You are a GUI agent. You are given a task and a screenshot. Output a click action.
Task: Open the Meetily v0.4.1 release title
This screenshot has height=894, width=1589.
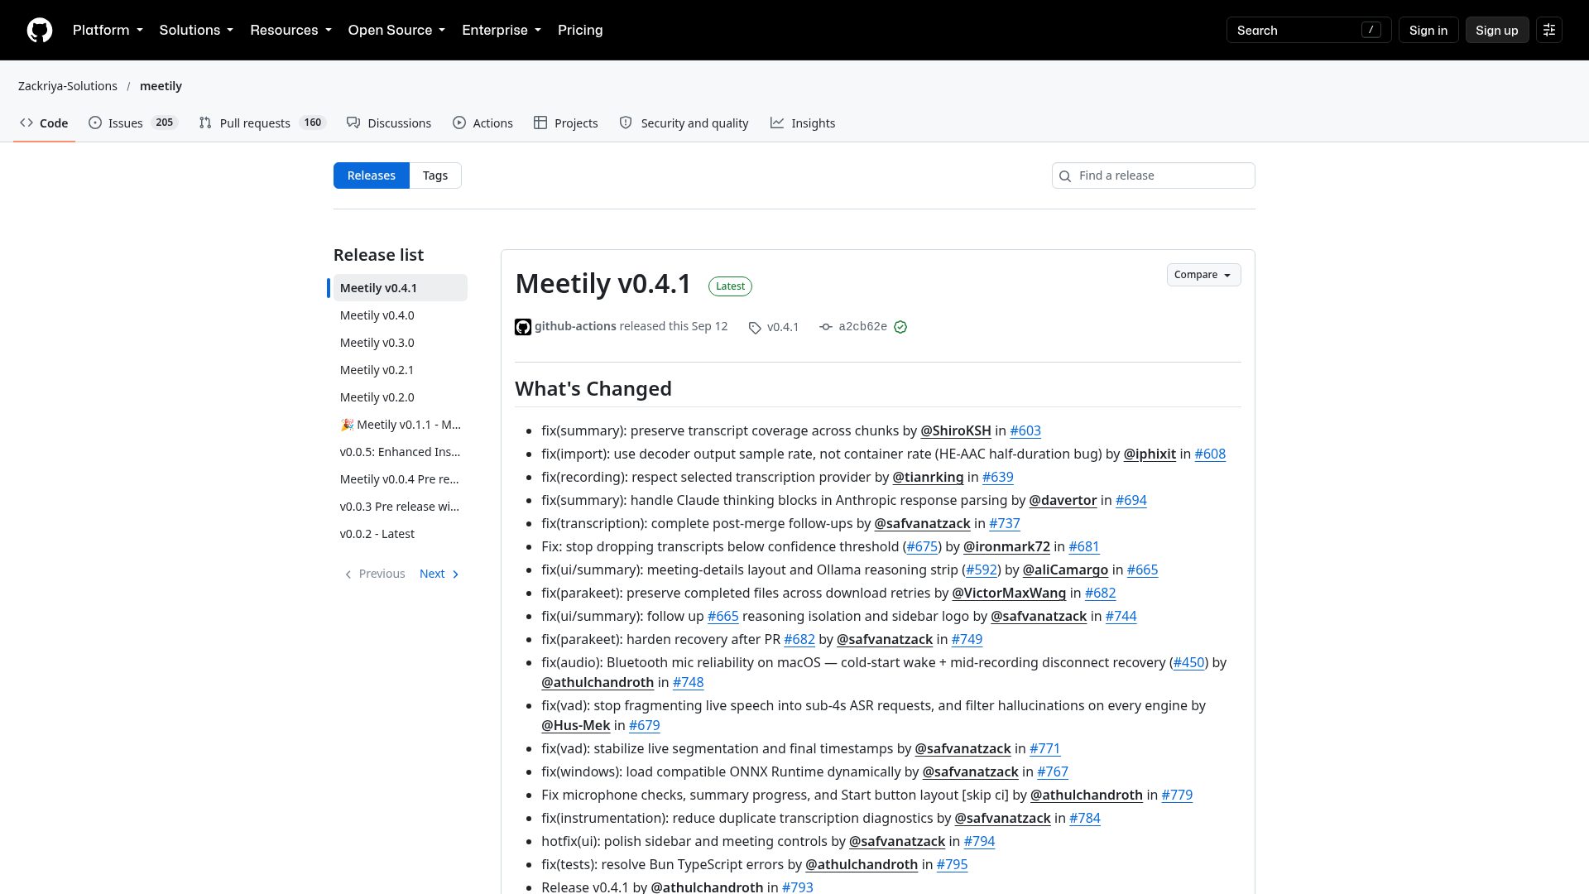point(603,284)
